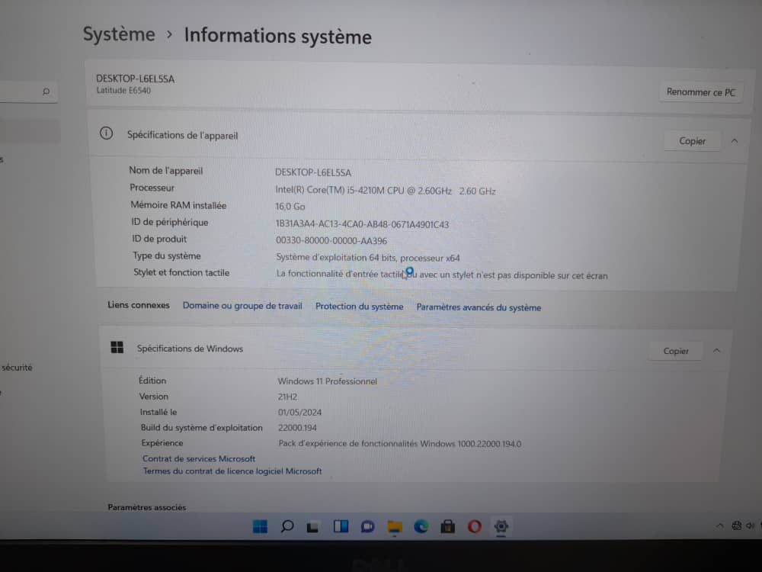The width and height of the screenshot is (762, 572).
Task: Launch Microsoft Edge from the taskbar
Action: point(421,526)
